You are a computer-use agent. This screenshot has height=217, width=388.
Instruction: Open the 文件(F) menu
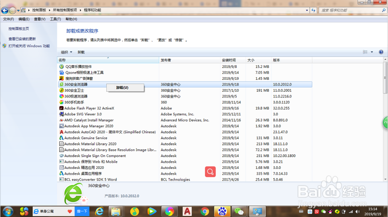point(9,19)
